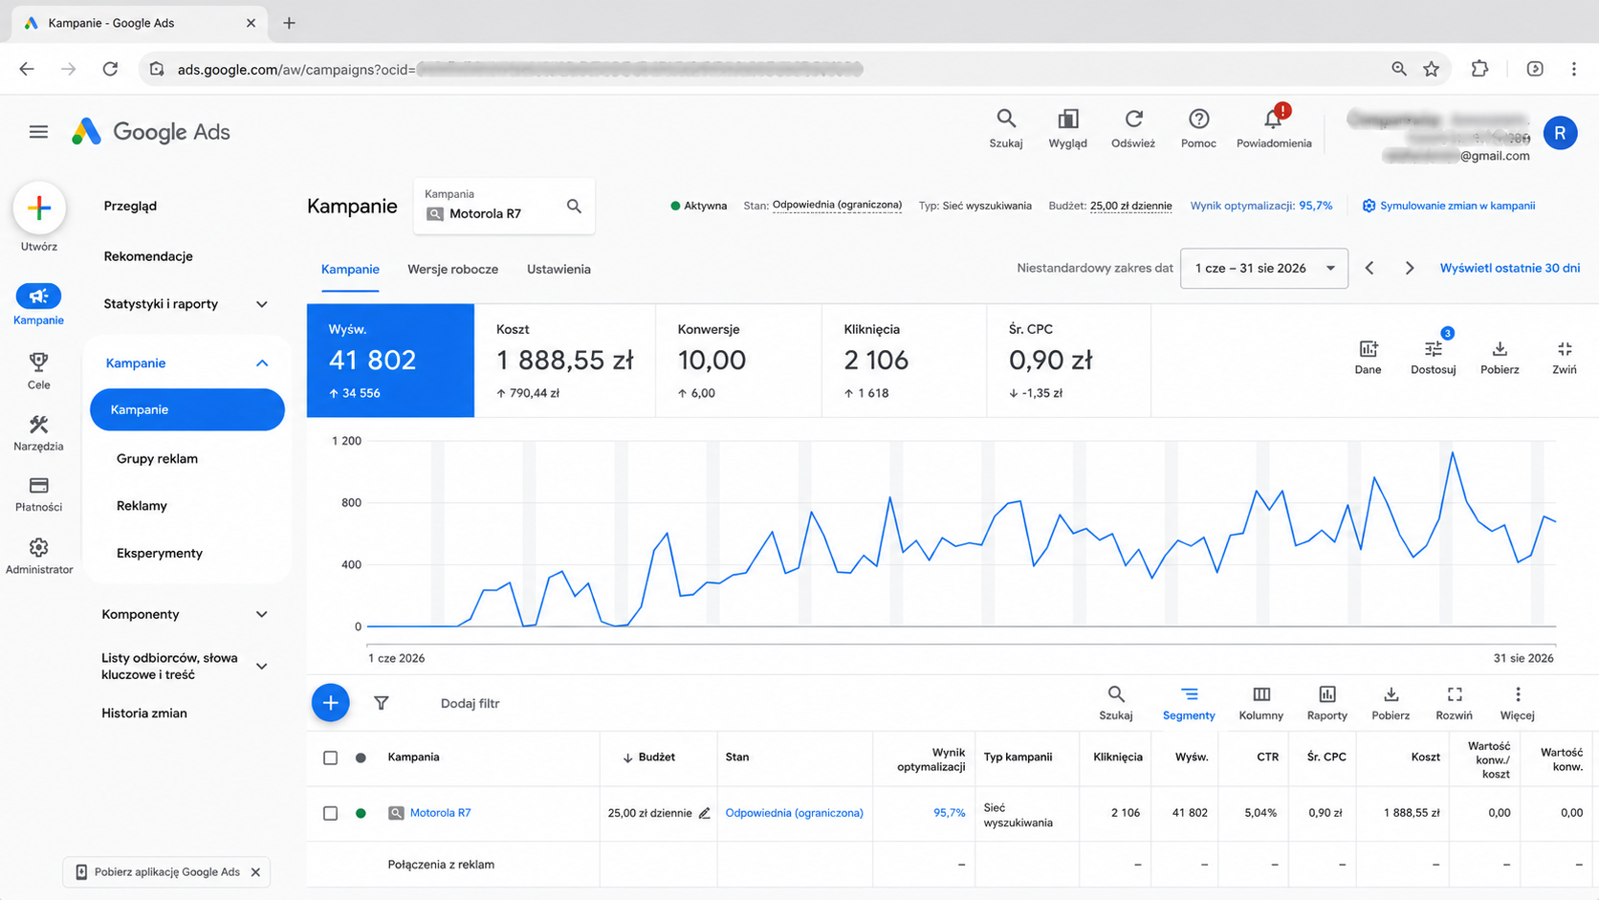Screen dimensions: 1599x900
Task: Edit budget pencil icon for Motorola R7
Action: [705, 813]
